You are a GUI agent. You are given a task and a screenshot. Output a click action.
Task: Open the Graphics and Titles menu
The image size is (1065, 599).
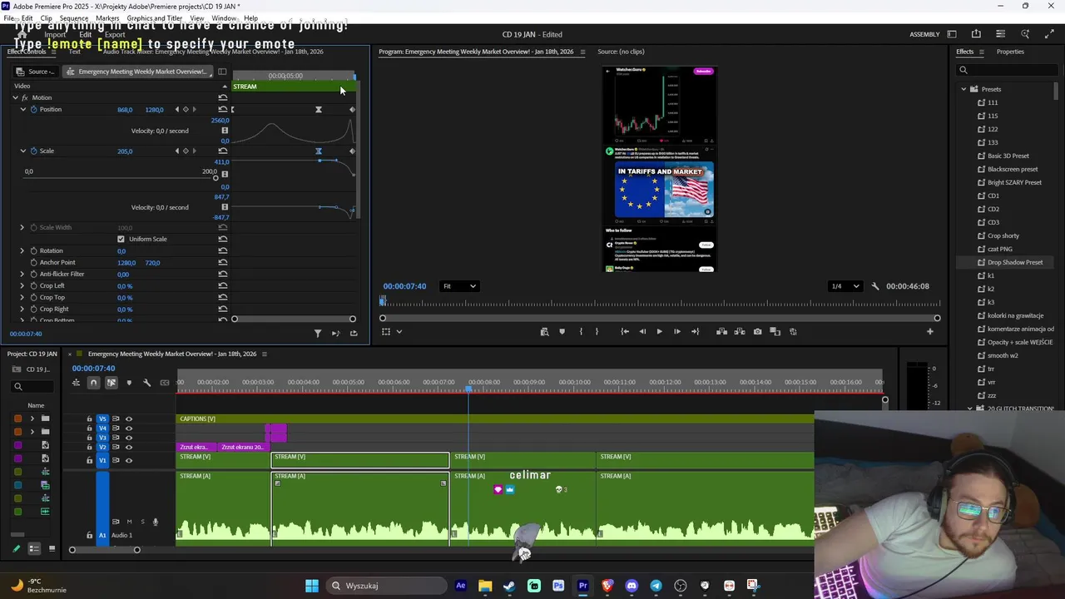pyautogui.click(x=155, y=17)
